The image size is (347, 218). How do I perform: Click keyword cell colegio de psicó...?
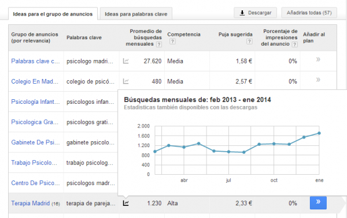pyautogui.click(x=90, y=81)
